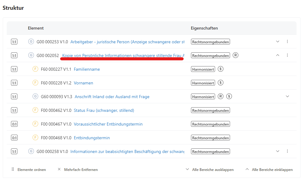Click the F icon beside Entbindungstermin
Screen dimensions: 306x181
coord(35,138)
